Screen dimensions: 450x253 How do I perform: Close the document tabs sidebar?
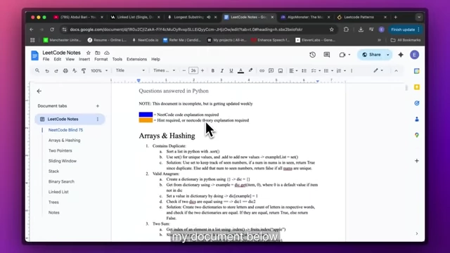pyautogui.click(x=39, y=91)
